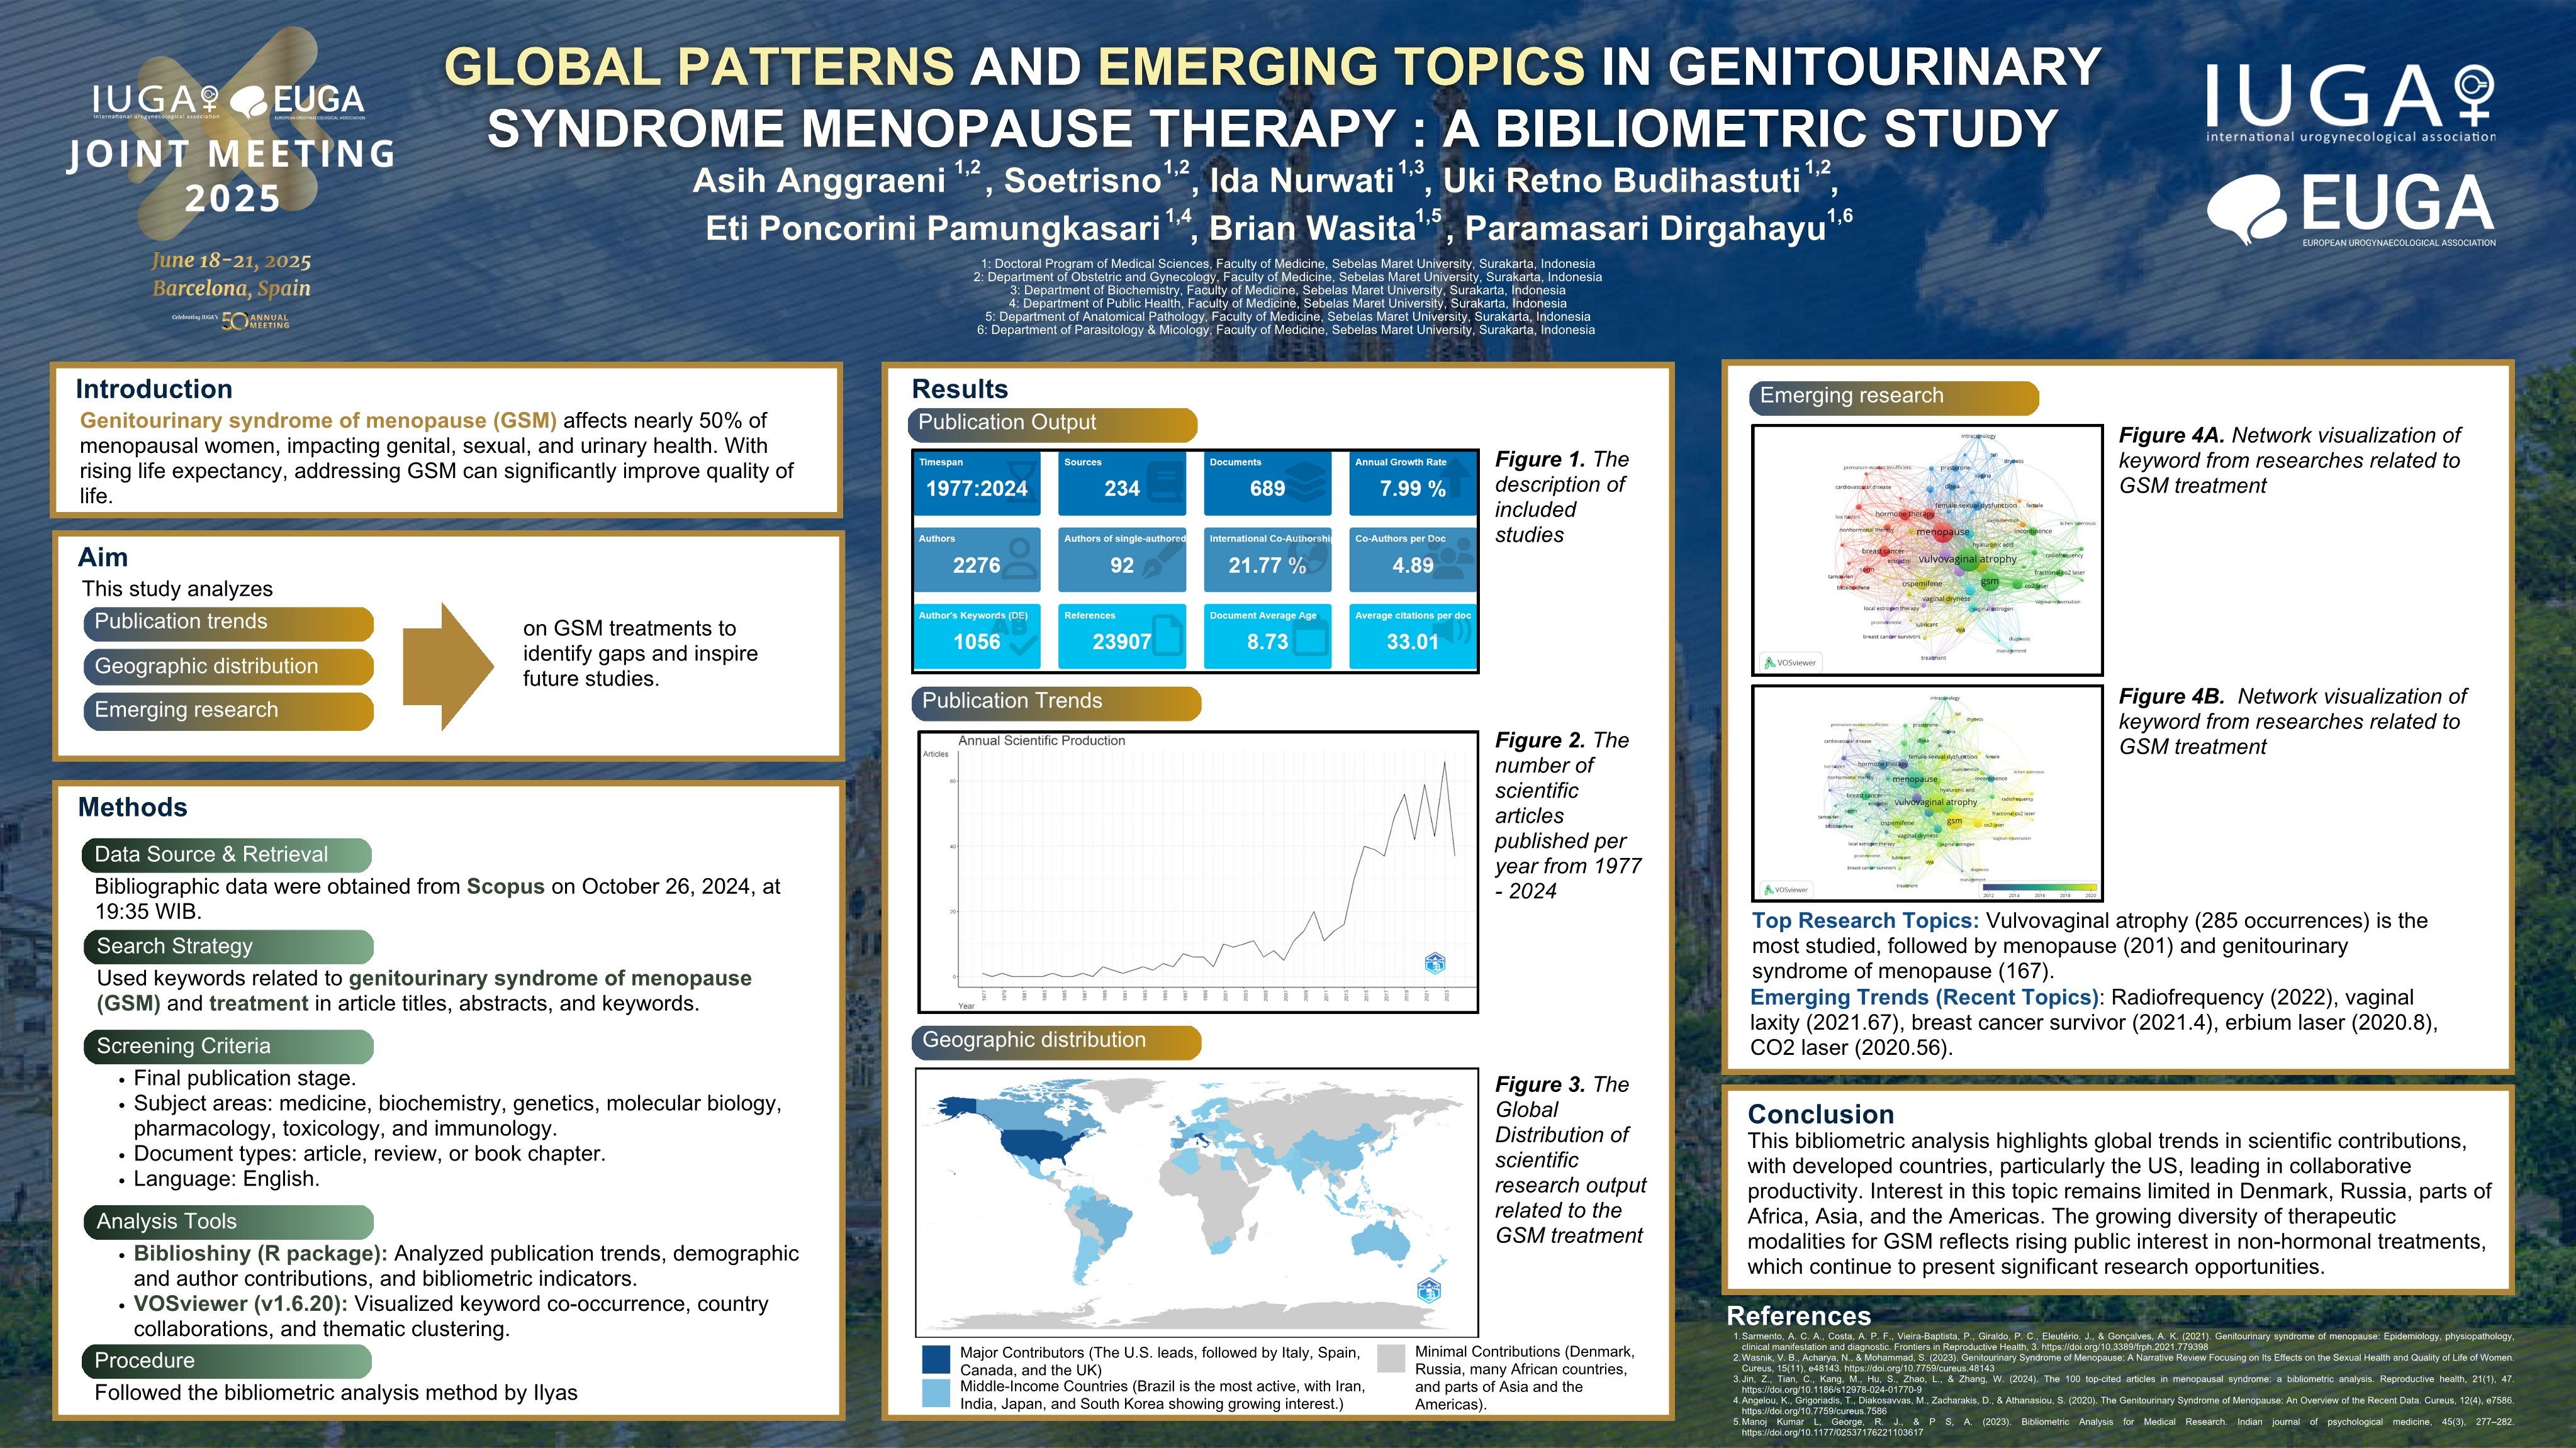2576x1448 pixels.
Task: Select the Authors 2276 tile
Action: [976, 560]
